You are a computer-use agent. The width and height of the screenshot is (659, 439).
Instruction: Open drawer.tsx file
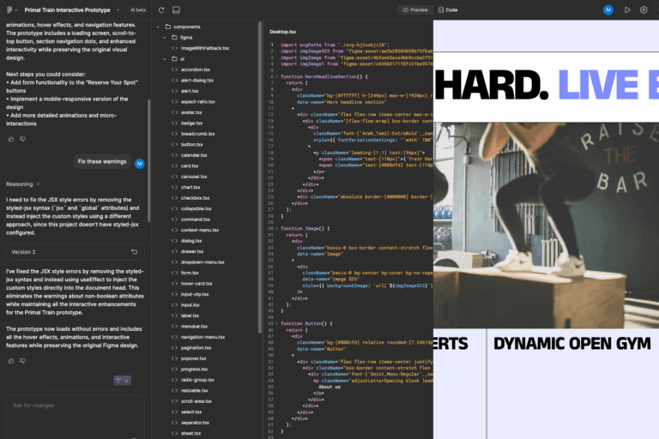(x=192, y=251)
